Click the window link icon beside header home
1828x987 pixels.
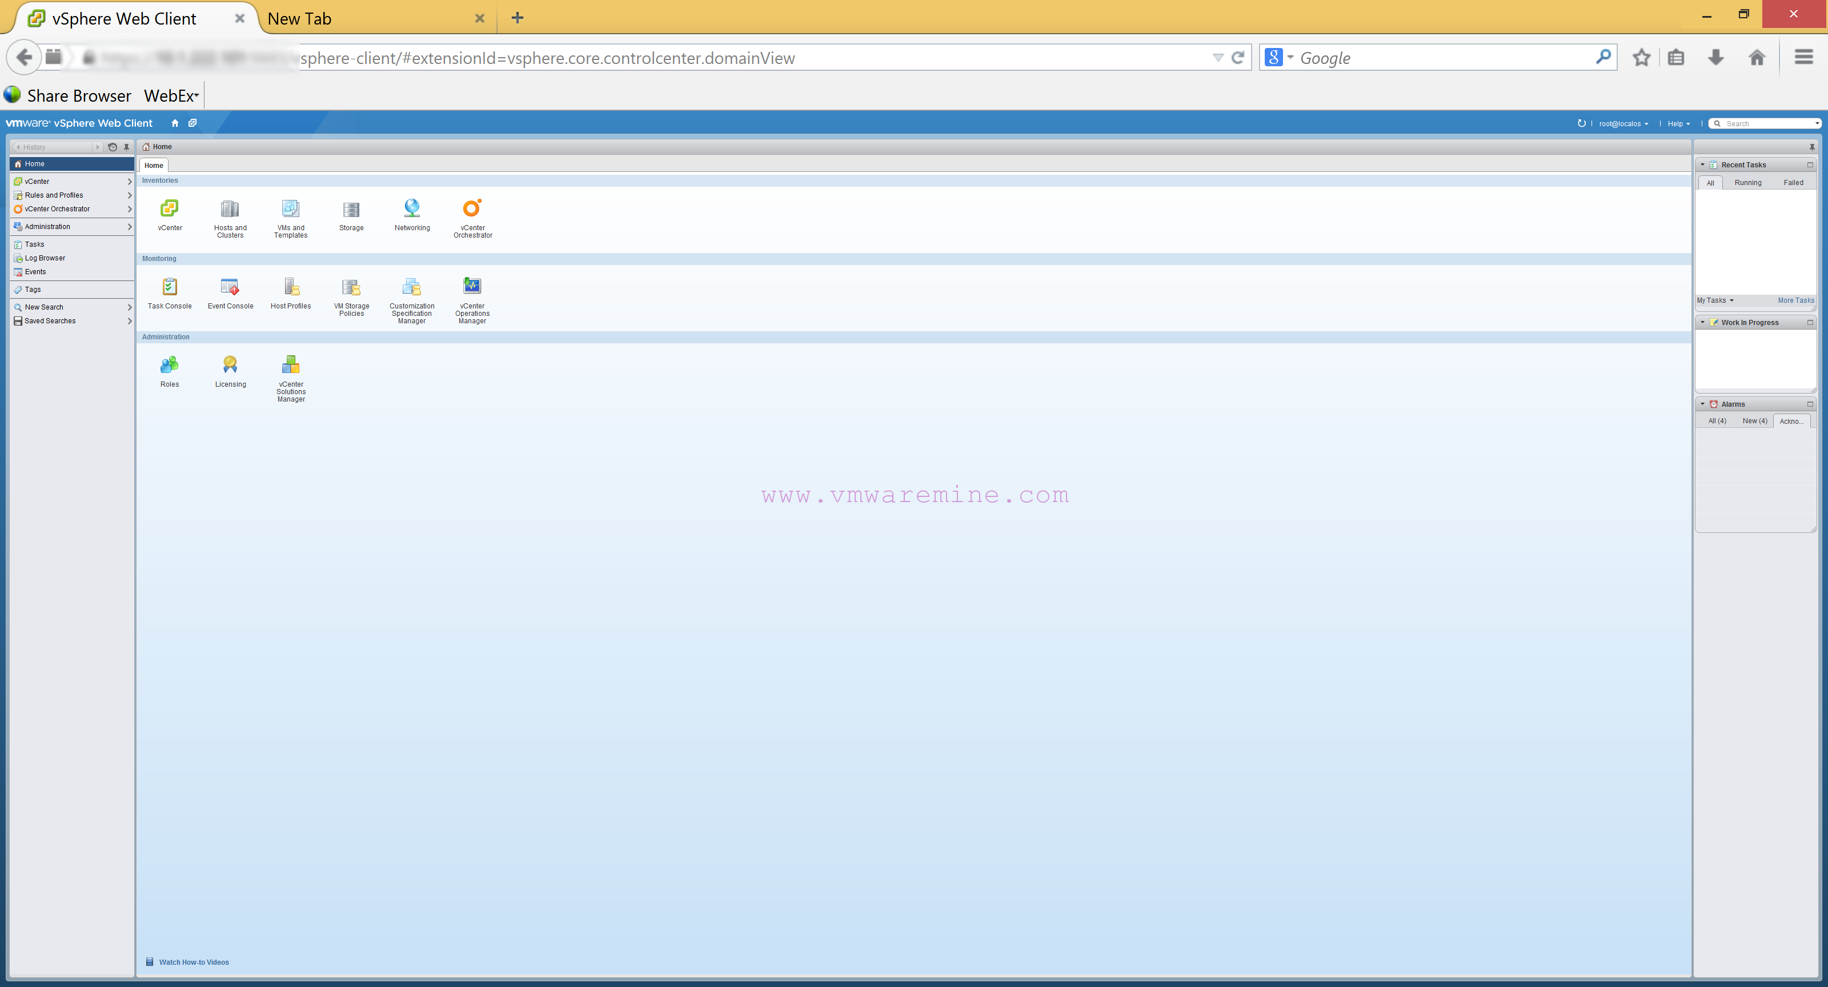[193, 123]
